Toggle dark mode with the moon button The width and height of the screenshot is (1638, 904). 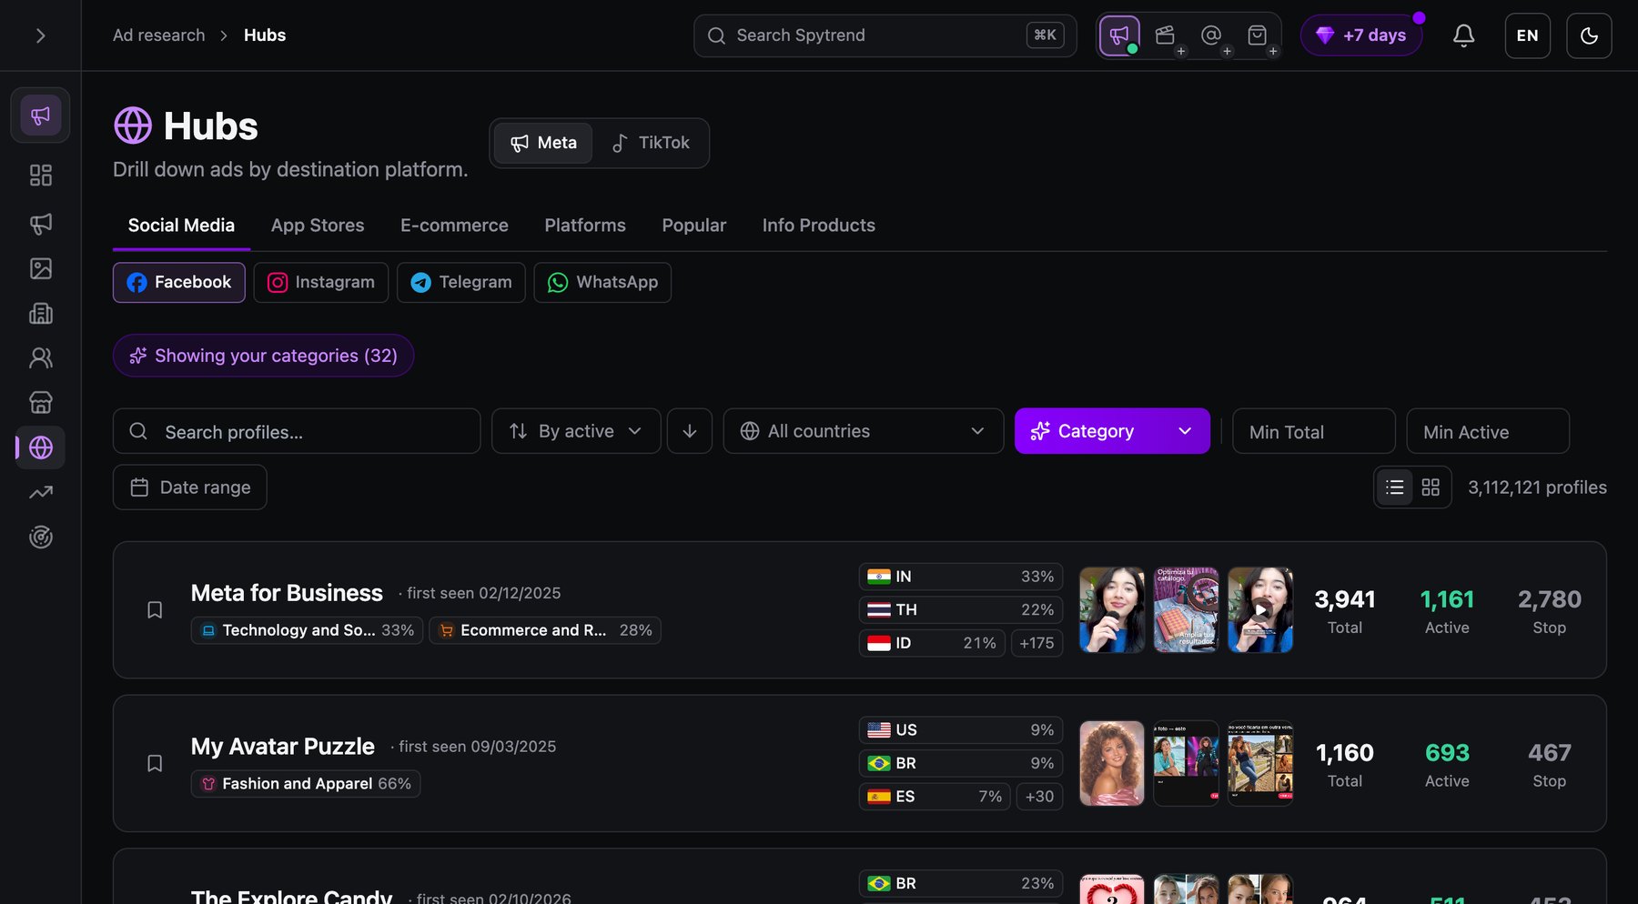pyautogui.click(x=1589, y=35)
